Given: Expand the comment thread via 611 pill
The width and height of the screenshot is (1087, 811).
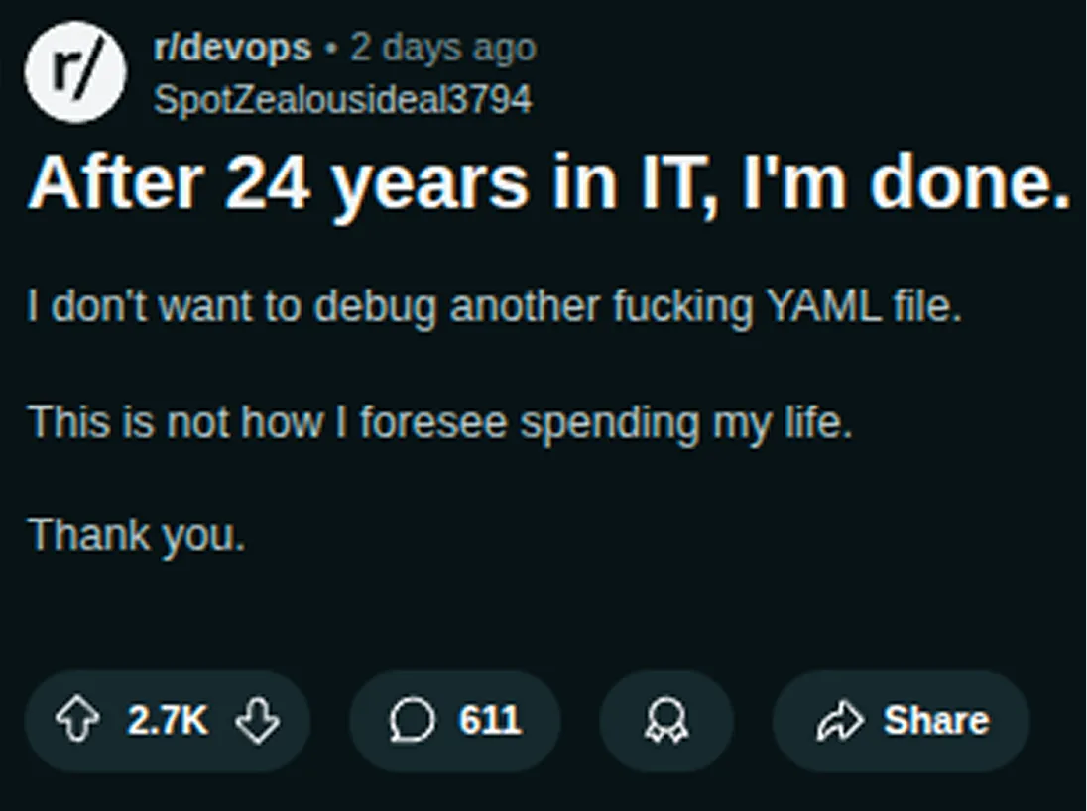Looking at the screenshot, I should [455, 721].
